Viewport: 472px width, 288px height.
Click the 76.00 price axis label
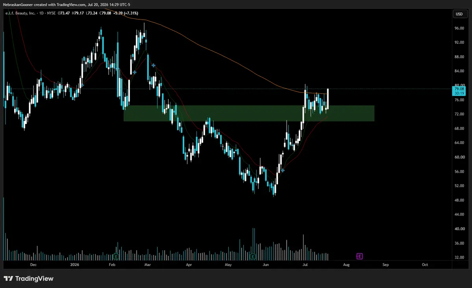pyautogui.click(x=459, y=100)
